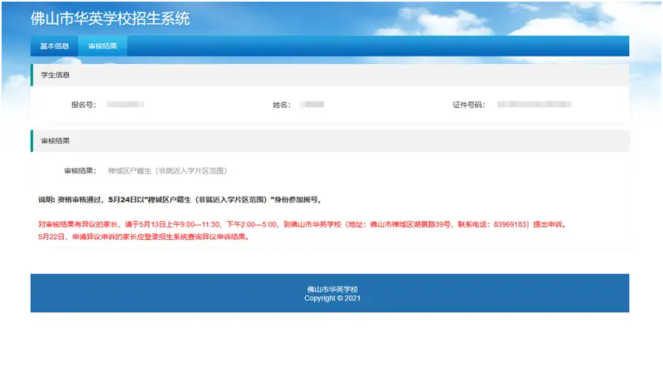Image resolution: width=663 pixels, height=377 pixels.
Task: Click the 证件号码 field label
Action: tap(468, 105)
